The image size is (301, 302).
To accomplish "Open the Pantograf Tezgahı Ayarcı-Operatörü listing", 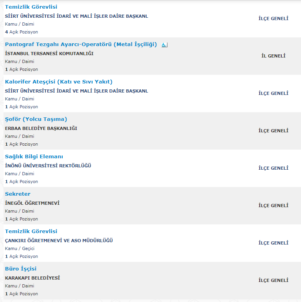I will pos(81,44).
